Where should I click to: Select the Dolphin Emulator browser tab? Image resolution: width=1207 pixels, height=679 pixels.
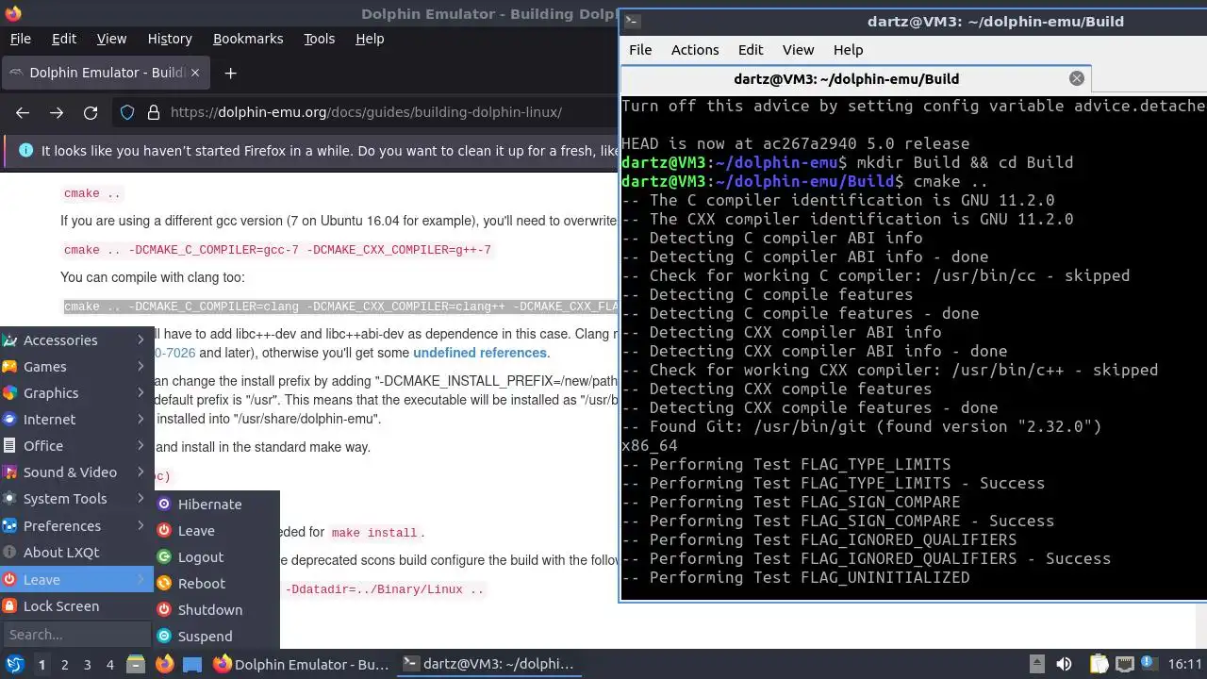106,73
